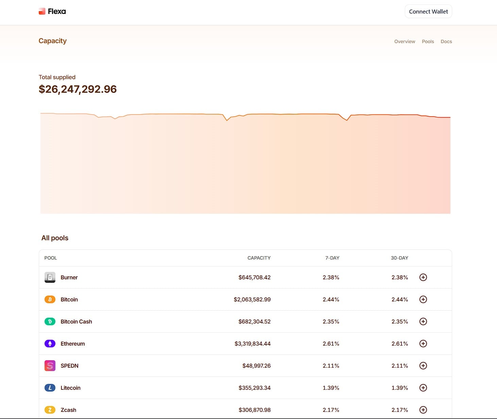Open the Overview tab

coord(405,41)
